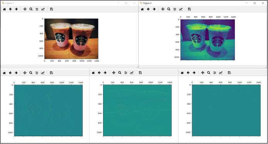268x144 pixels.
Task: Choose Pan tool in bottom-left figure toolbar
Action: tap(25, 73)
